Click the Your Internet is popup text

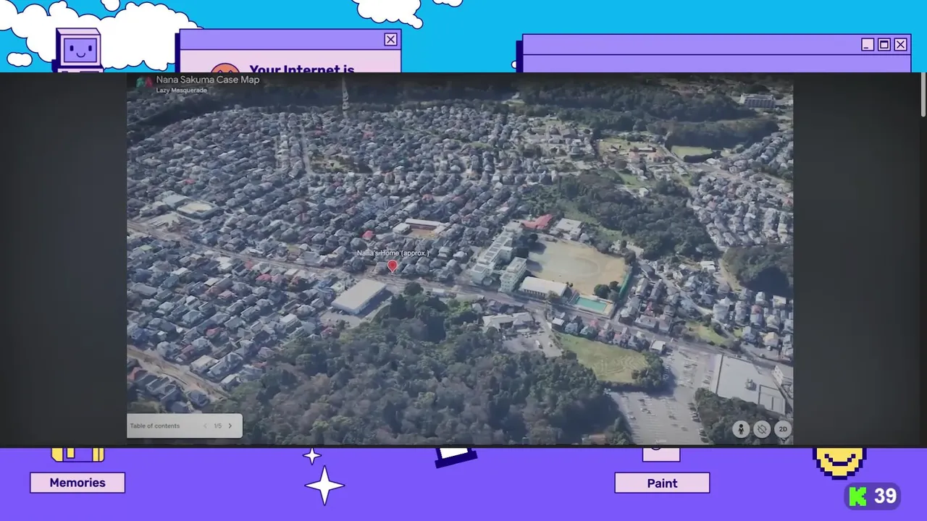coord(302,68)
